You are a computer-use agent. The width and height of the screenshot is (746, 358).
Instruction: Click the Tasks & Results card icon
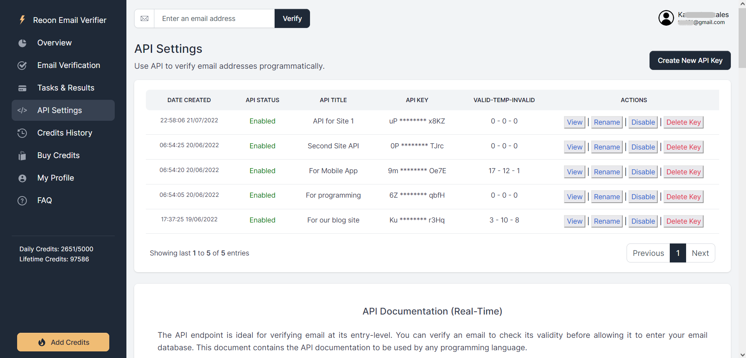[x=23, y=88]
